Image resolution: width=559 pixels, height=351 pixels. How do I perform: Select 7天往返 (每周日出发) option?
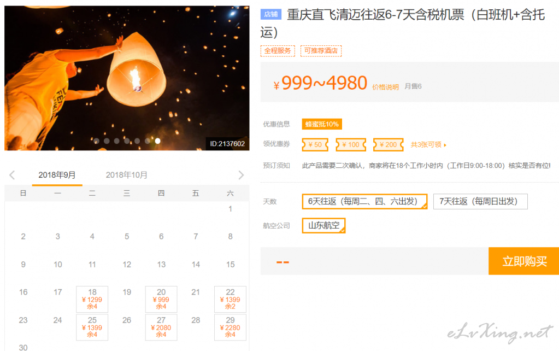(480, 201)
